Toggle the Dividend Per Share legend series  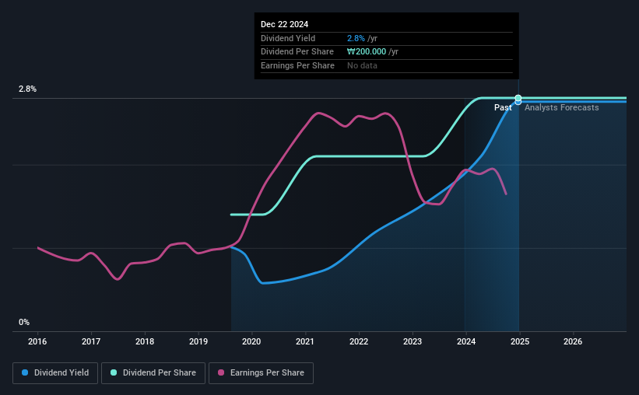[153, 372]
